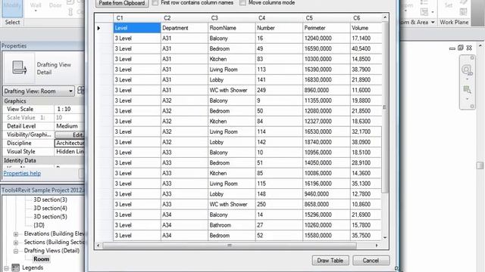
Task: Collapse the Identity Data group header
Action: tap(43, 160)
